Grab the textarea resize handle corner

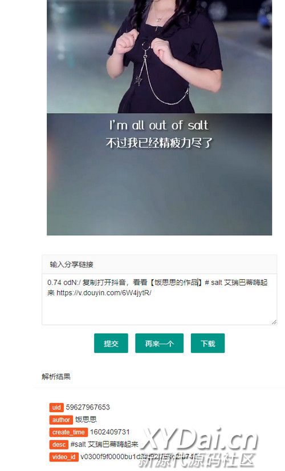(x=274, y=322)
